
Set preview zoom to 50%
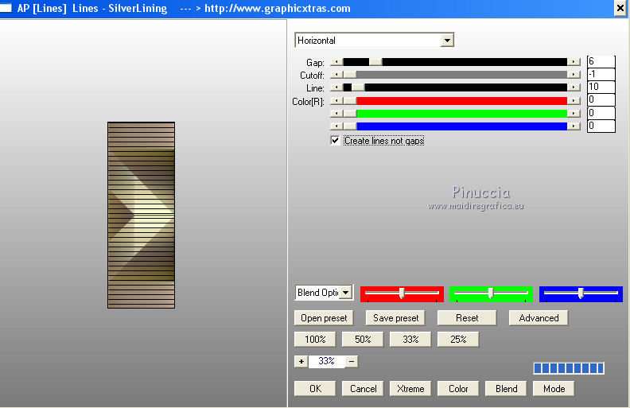pyautogui.click(x=363, y=340)
